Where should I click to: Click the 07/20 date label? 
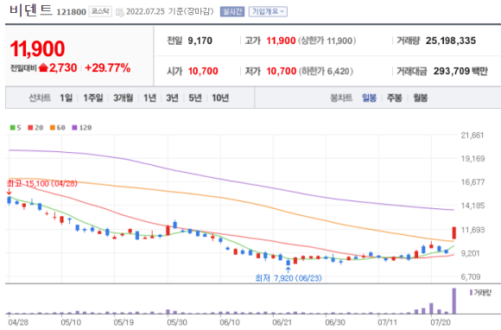440,322
